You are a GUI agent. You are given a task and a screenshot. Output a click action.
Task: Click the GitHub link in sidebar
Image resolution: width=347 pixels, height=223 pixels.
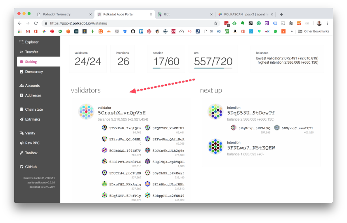30,167
